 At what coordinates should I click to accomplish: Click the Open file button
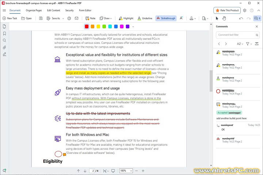pos(27,18)
